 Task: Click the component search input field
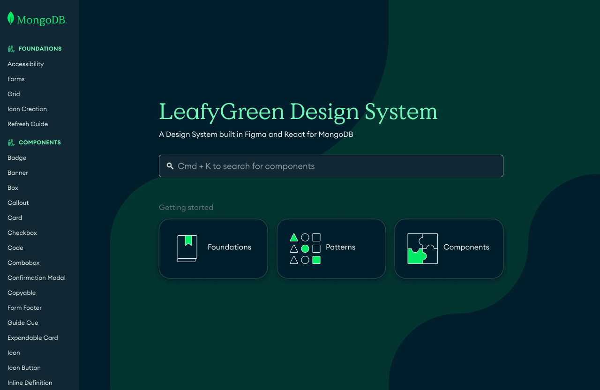(x=331, y=165)
